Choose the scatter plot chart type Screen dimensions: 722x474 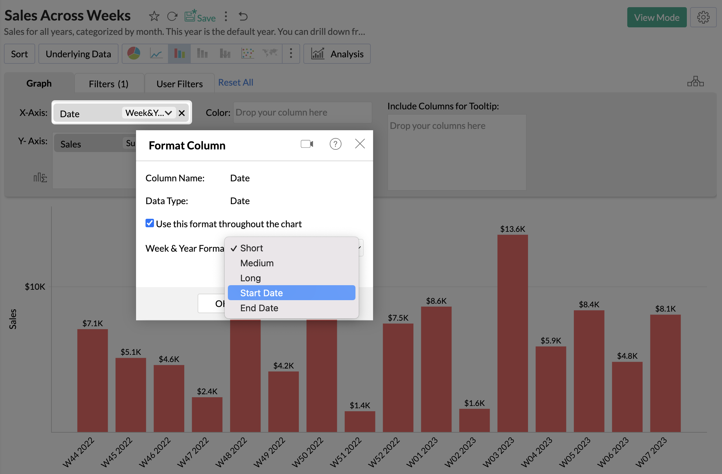click(248, 53)
